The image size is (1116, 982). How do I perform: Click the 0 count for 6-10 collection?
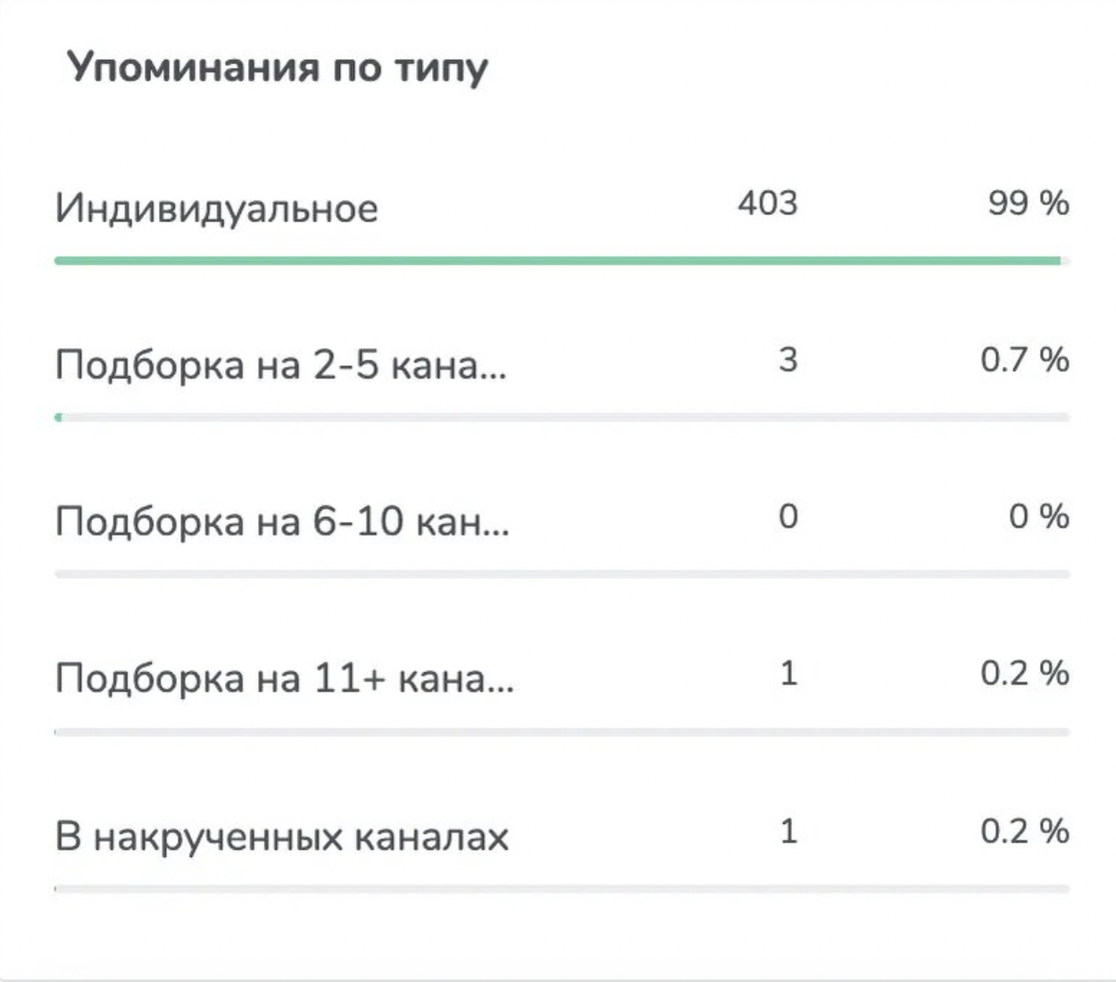[x=787, y=517]
